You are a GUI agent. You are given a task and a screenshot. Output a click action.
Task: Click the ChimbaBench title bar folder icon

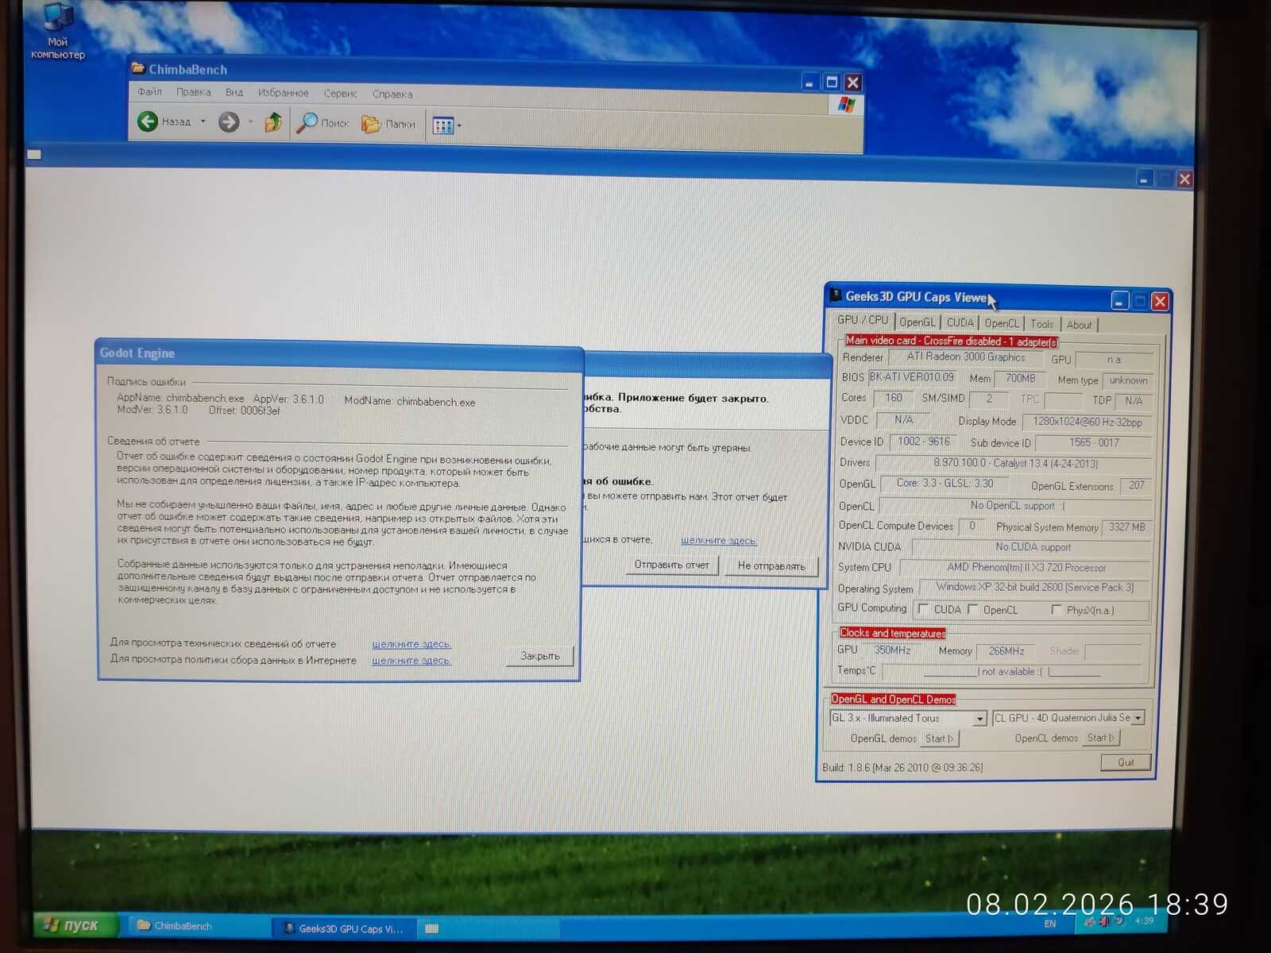138,68
